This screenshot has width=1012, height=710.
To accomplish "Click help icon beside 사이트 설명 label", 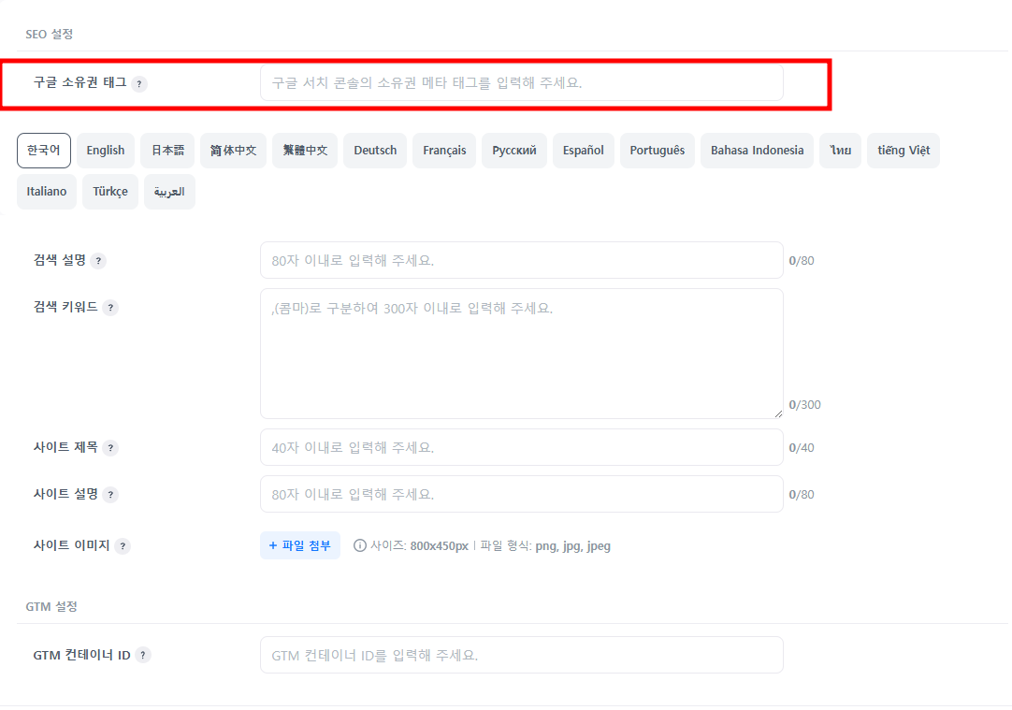I will (x=110, y=495).
